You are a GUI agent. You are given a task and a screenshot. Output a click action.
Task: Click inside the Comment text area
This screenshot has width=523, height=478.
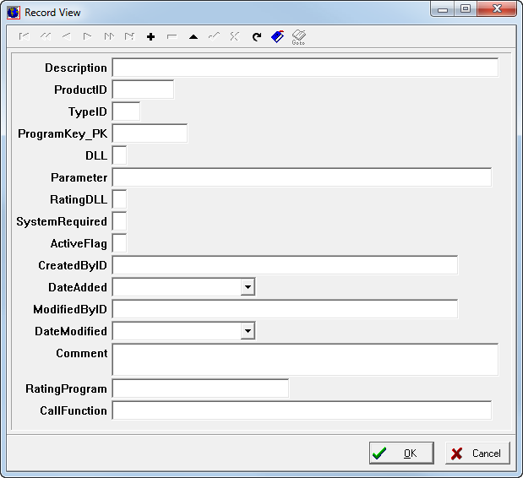pos(304,359)
